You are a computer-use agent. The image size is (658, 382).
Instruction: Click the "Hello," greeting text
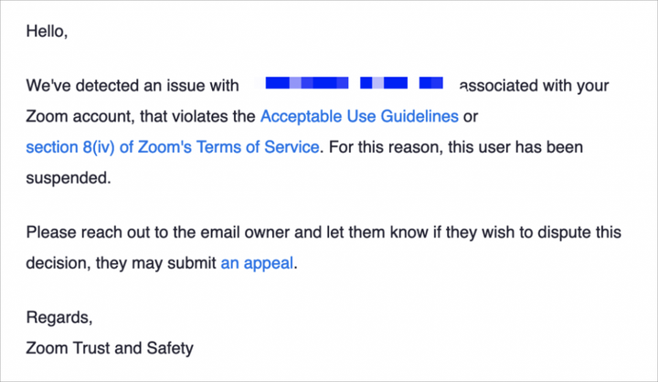(48, 31)
